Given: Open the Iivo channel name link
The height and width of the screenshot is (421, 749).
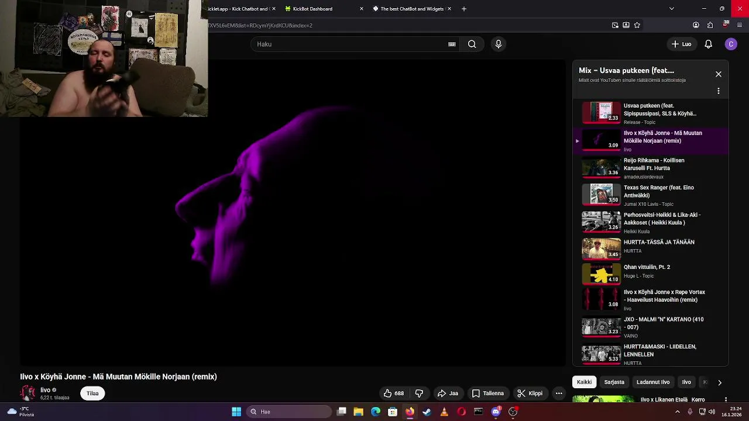Looking at the screenshot, I should click(46, 390).
